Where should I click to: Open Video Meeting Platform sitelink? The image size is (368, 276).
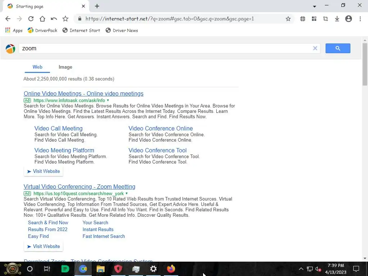click(64, 150)
